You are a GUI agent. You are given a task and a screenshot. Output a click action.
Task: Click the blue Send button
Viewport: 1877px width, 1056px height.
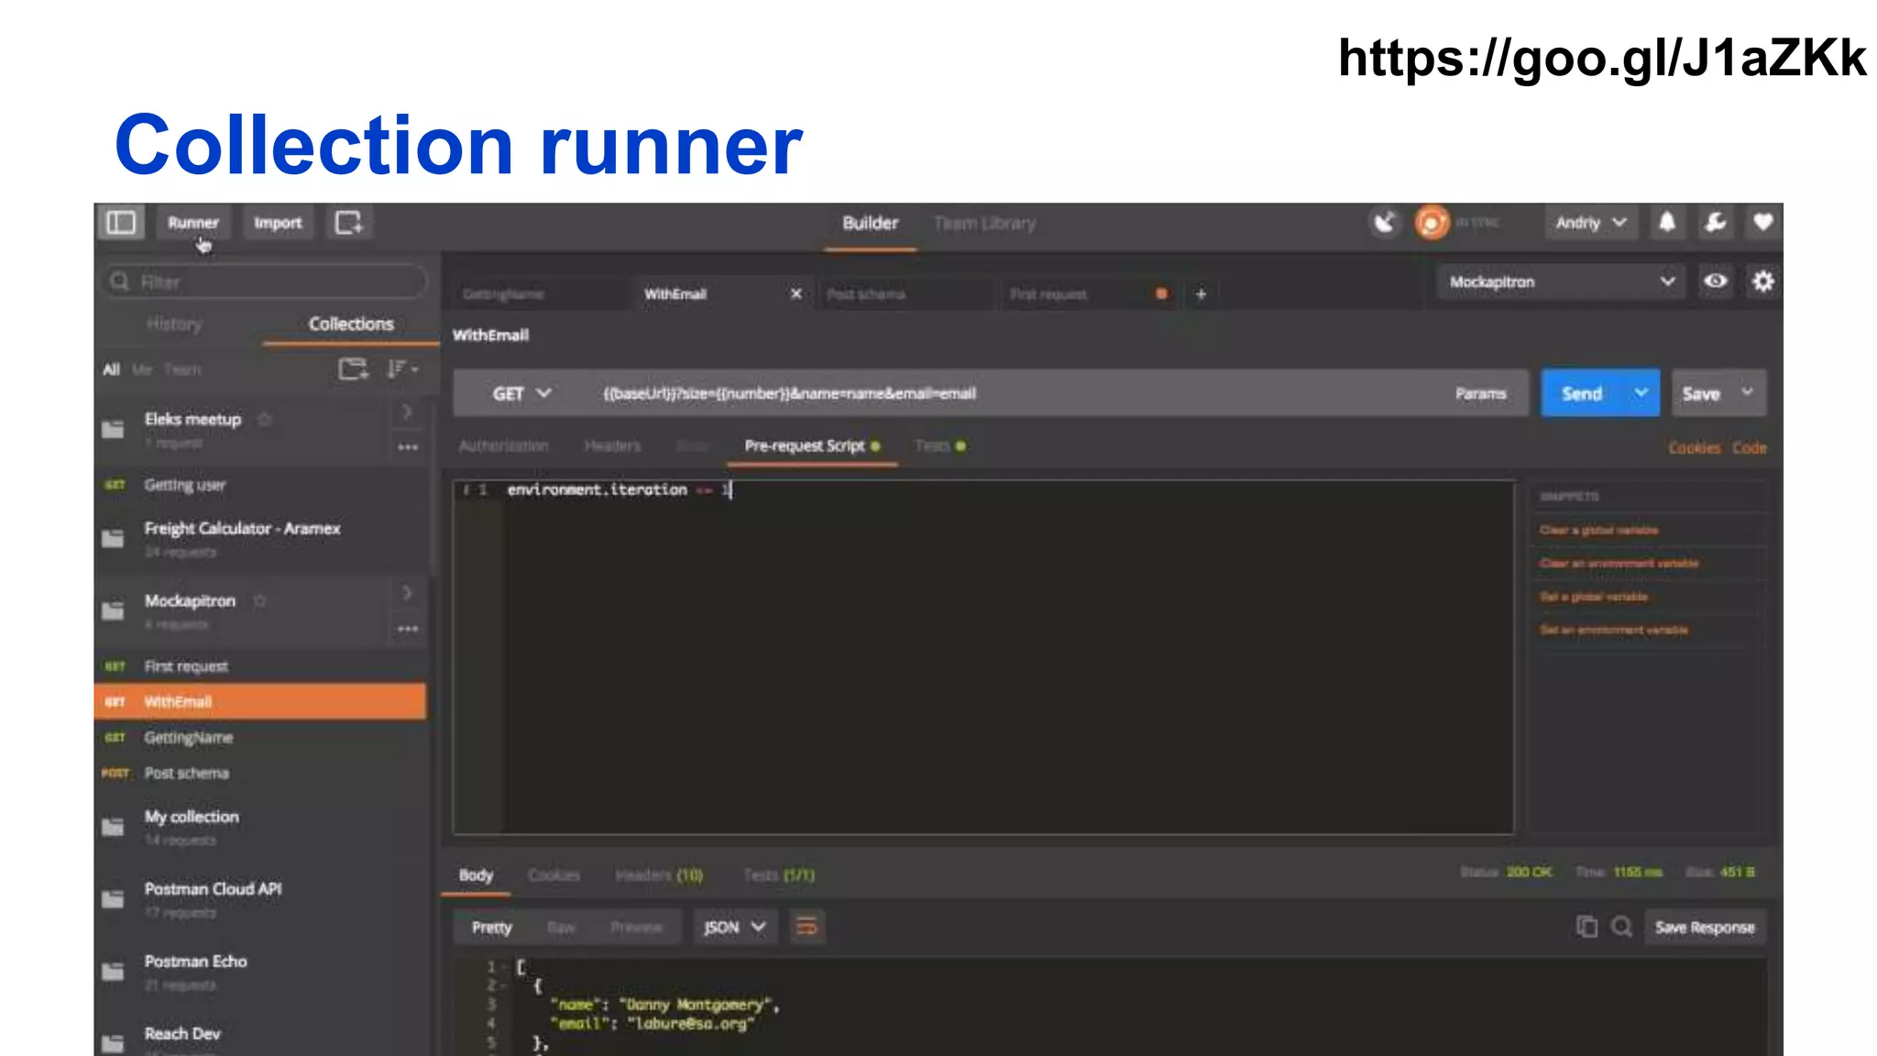tap(1582, 394)
